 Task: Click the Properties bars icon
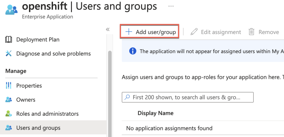click(x=9, y=86)
